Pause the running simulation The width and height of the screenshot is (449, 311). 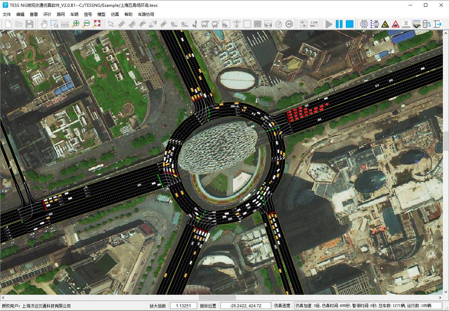pos(339,24)
